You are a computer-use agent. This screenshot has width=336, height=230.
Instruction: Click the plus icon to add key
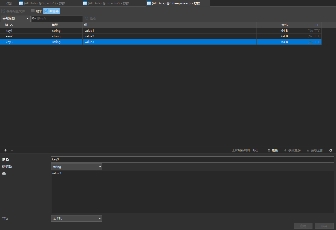tap(5, 150)
